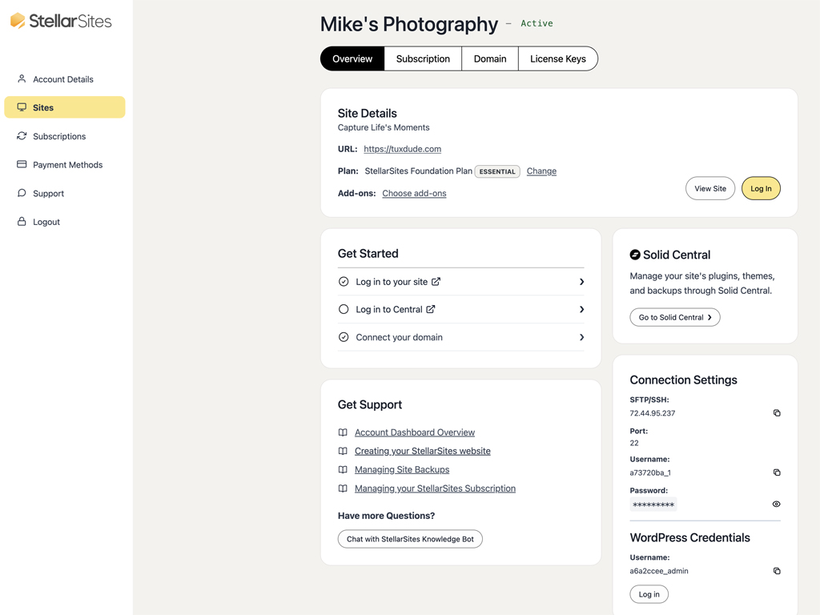Copy the connection username a73720ba_1
820x615 pixels.
tap(777, 472)
